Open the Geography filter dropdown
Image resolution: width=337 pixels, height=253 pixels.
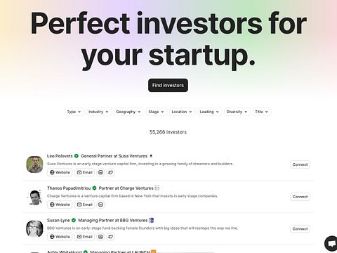[128, 112]
